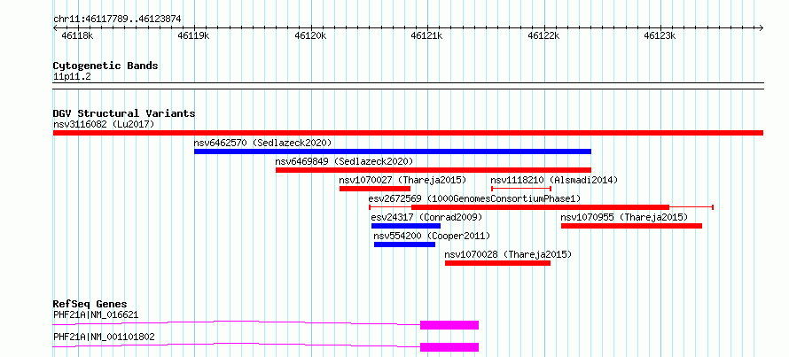Open the nsv1070027 (Thareja2015) label
The image size is (789, 357).
click(x=402, y=180)
